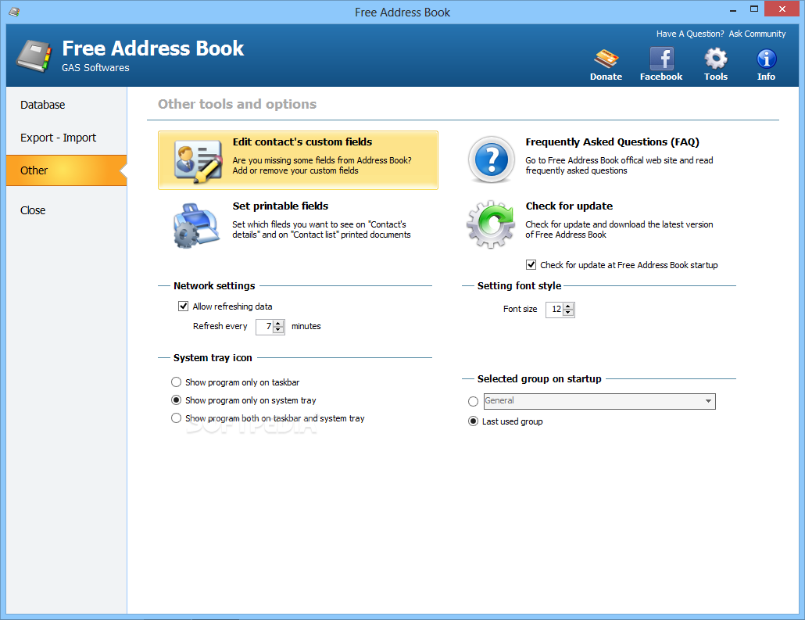The width and height of the screenshot is (805, 620).
Task: Increase Refresh every minutes spinner up arrow
Action: [x=278, y=323]
